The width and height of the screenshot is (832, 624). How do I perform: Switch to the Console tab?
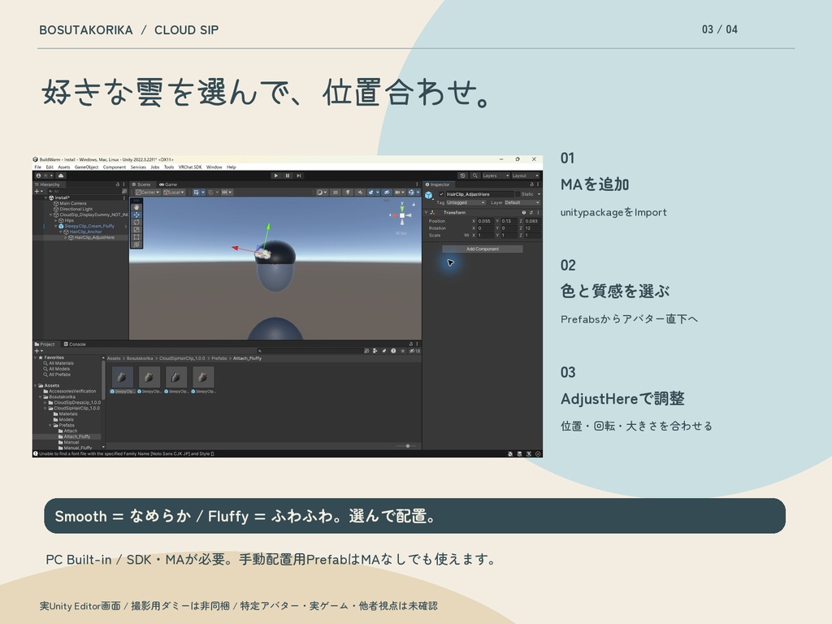[75, 344]
